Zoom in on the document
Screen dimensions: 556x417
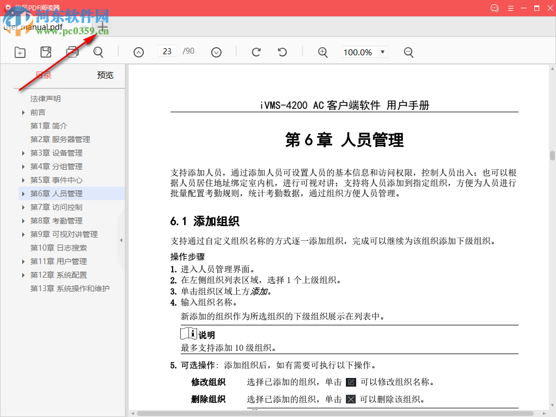coord(323,52)
